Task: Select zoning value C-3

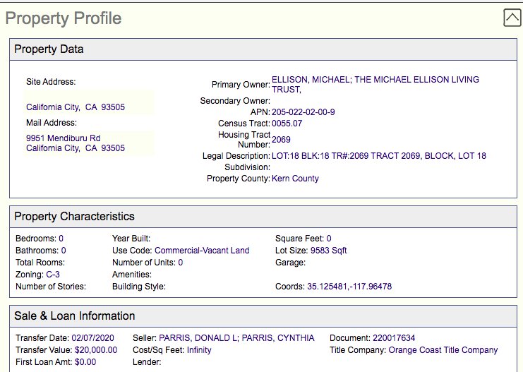Action: 53,275
